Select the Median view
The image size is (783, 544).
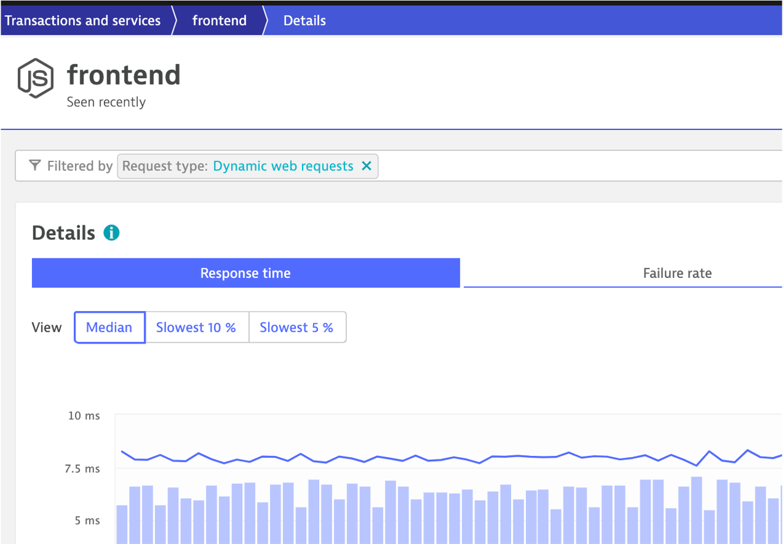point(109,328)
